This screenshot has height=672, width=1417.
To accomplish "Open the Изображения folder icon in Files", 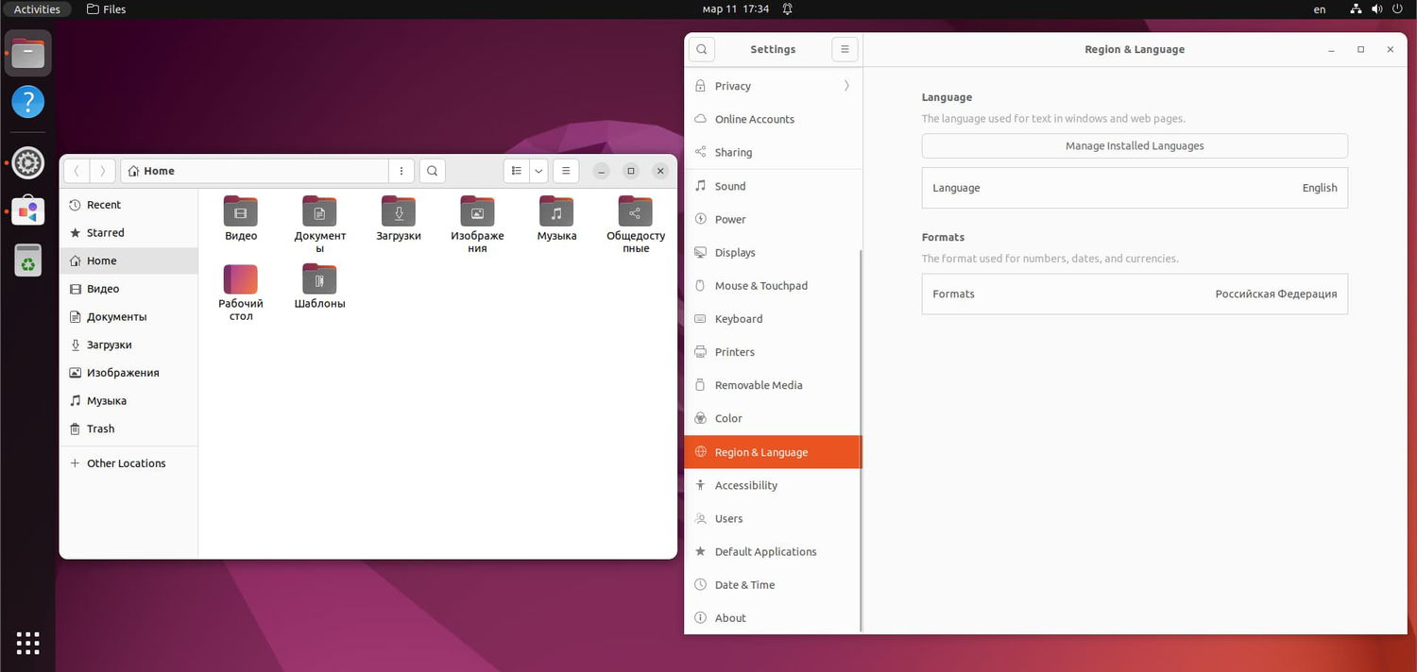I will 477,211.
